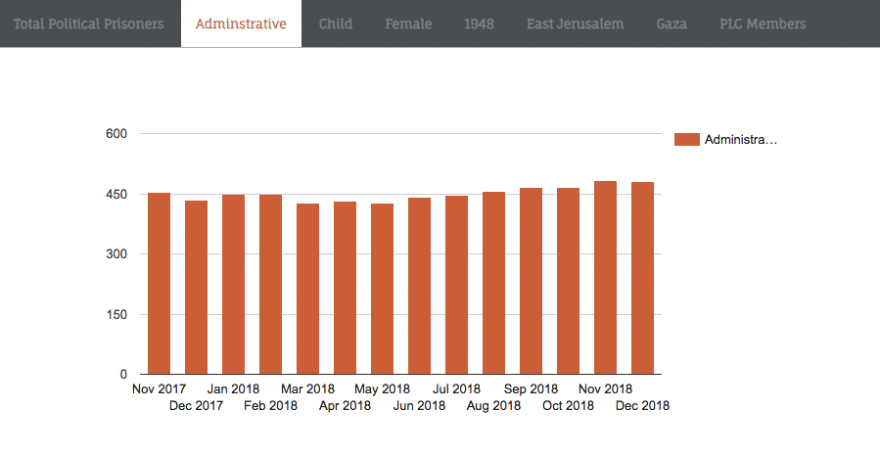Open the Total Political Prisoners tab
This screenshot has height=456, width=880.
point(89,23)
